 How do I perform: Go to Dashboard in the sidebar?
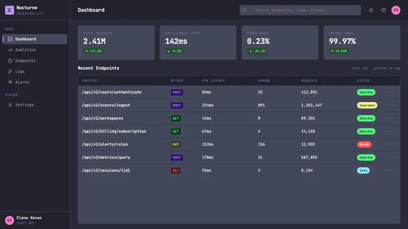point(35,39)
